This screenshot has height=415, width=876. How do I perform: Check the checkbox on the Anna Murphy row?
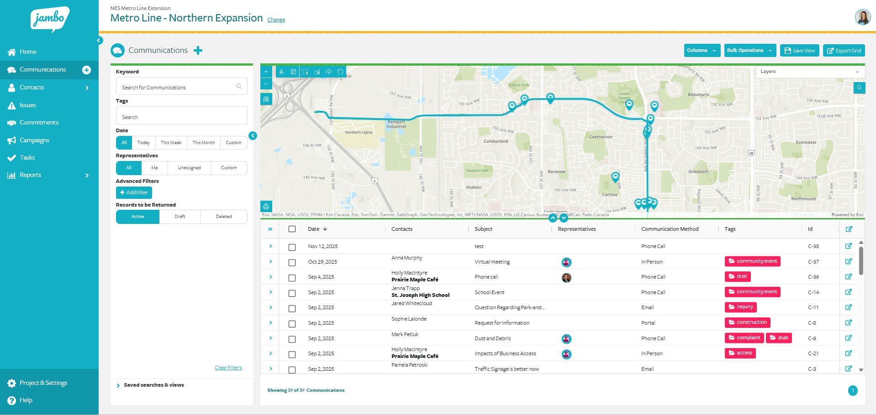(292, 262)
